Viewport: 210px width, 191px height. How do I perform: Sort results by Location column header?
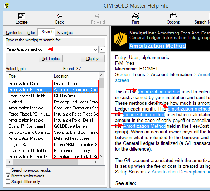pos(75,76)
